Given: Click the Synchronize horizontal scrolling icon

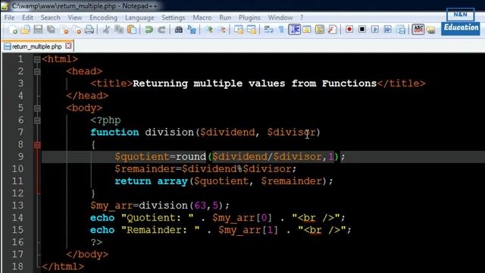Looking at the screenshot, I should pyautogui.click(x=252, y=30).
